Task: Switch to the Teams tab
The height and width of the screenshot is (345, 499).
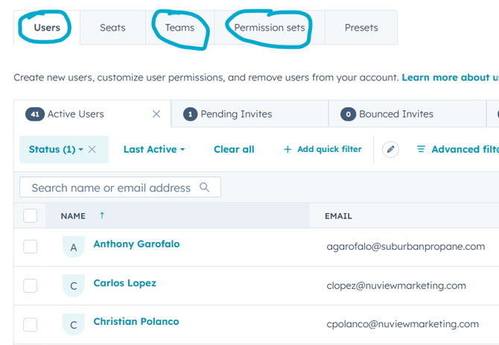Action: tap(179, 28)
